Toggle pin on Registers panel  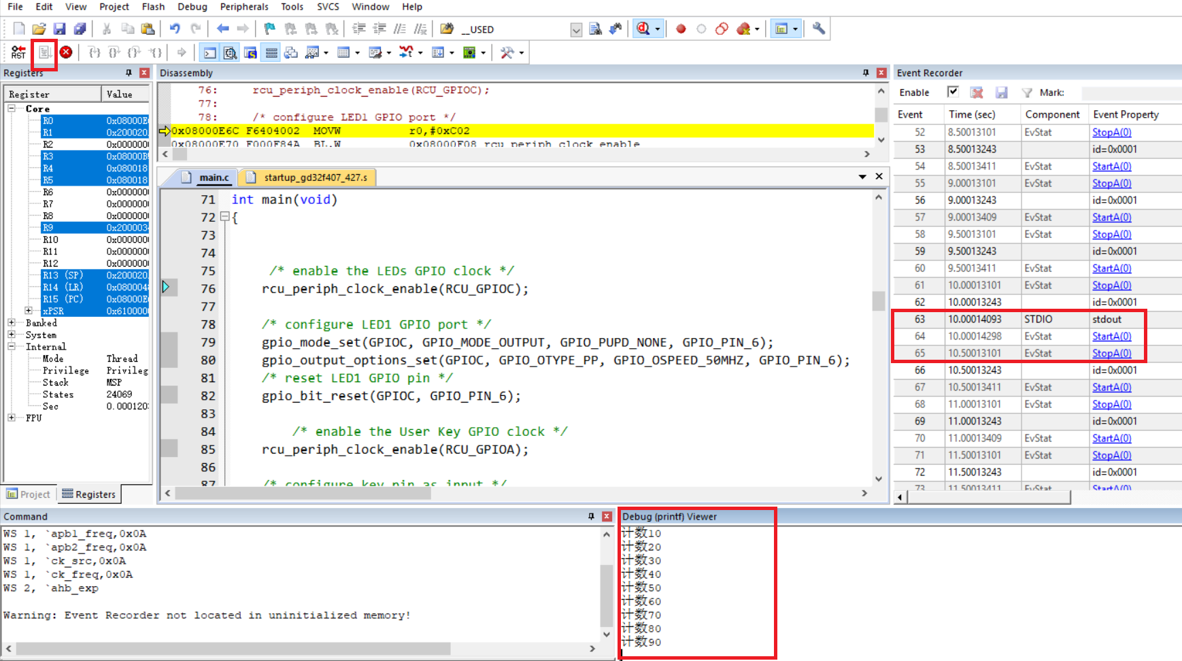click(129, 73)
